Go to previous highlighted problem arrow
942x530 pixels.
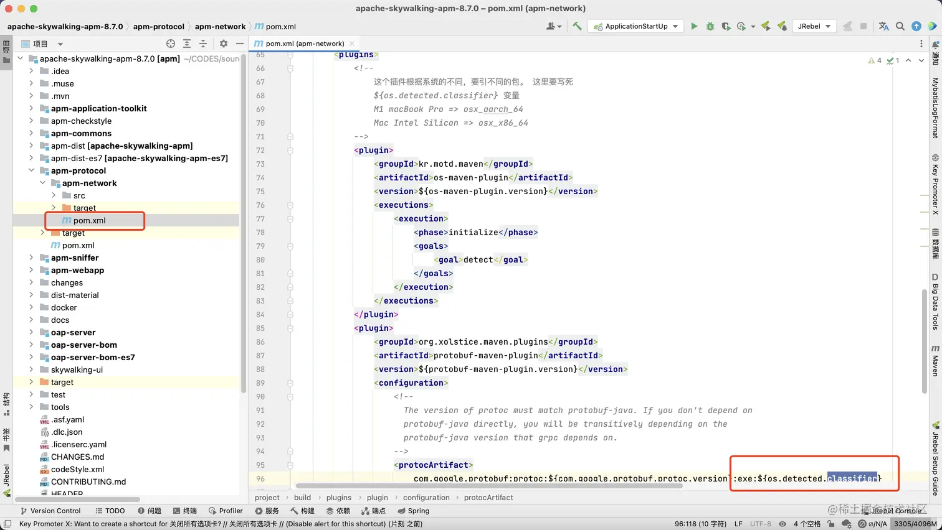tap(908, 60)
